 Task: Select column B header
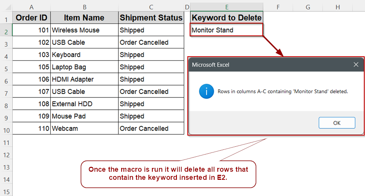pyautogui.click(x=85, y=7)
